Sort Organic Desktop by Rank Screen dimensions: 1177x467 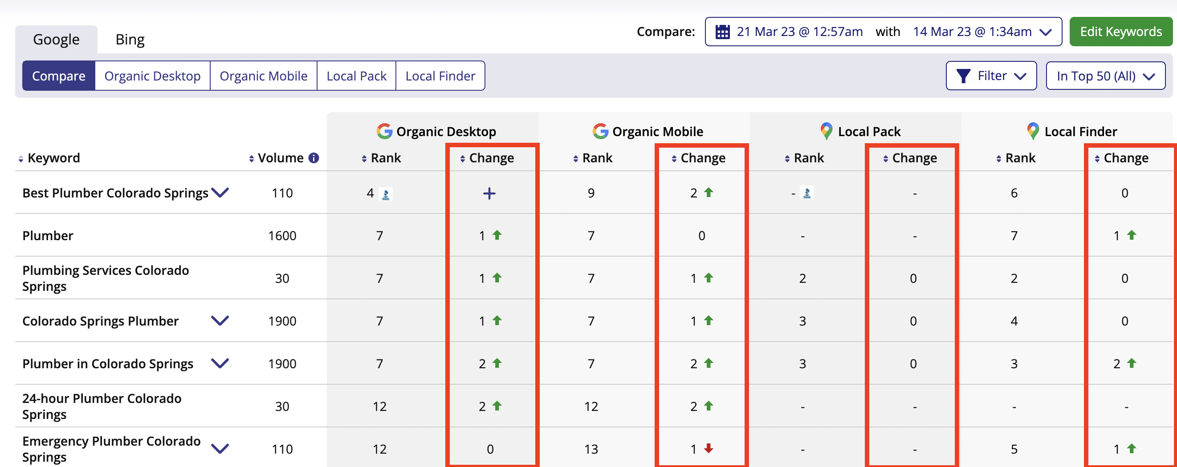(x=364, y=158)
